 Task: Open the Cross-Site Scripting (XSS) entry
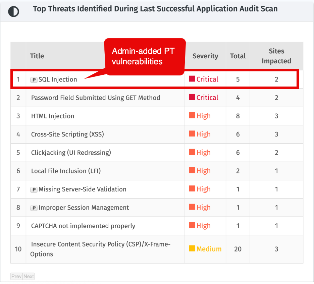67,134
